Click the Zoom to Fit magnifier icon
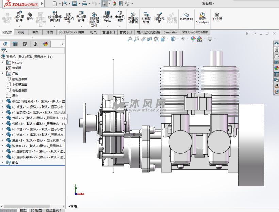Screen dimensions: 279x212 130,39
